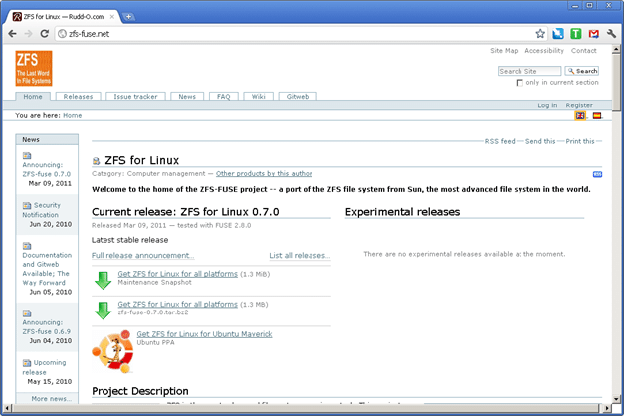Click the small blue RSS badge under the title
Screen dimensions: 624x416
[x=597, y=174]
